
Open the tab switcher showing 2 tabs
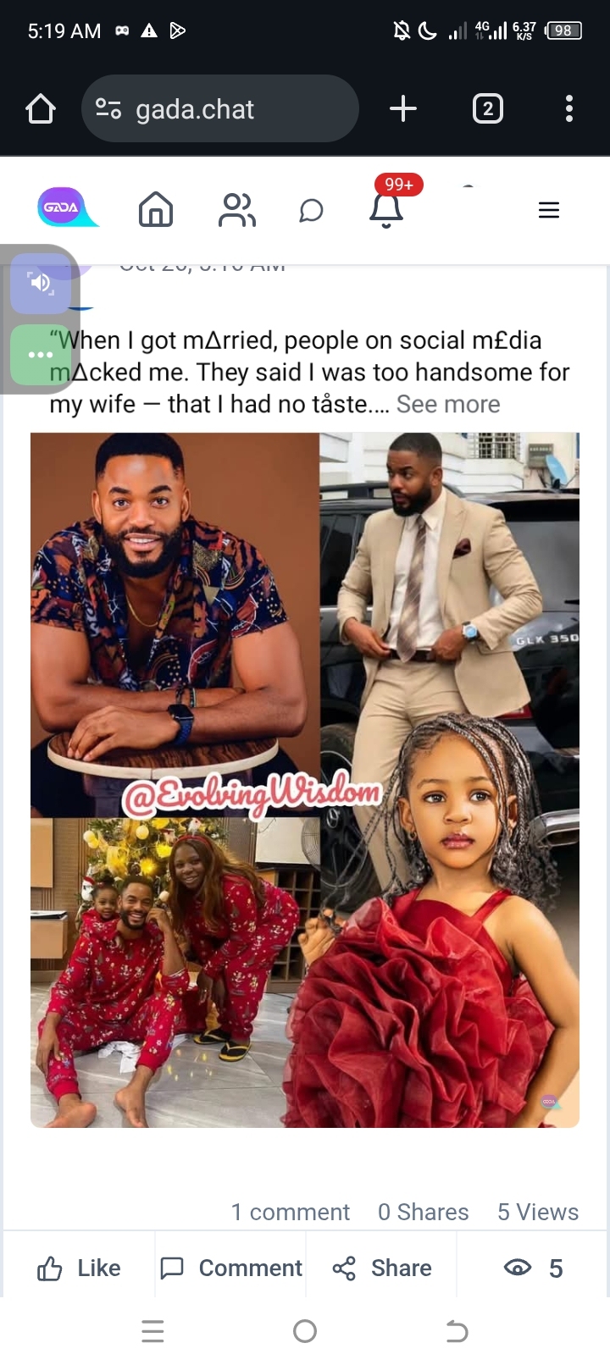point(487,108)
